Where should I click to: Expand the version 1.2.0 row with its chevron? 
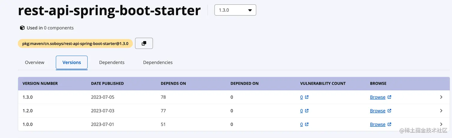441,111
